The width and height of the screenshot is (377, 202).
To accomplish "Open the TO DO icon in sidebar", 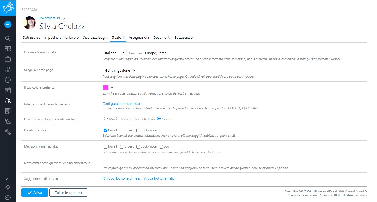I will pyautogui.click(x=8, y=70).
